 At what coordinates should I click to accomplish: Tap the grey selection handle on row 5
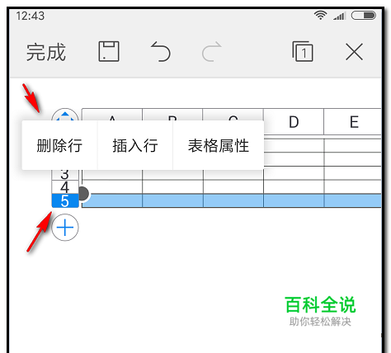(83, 194)
